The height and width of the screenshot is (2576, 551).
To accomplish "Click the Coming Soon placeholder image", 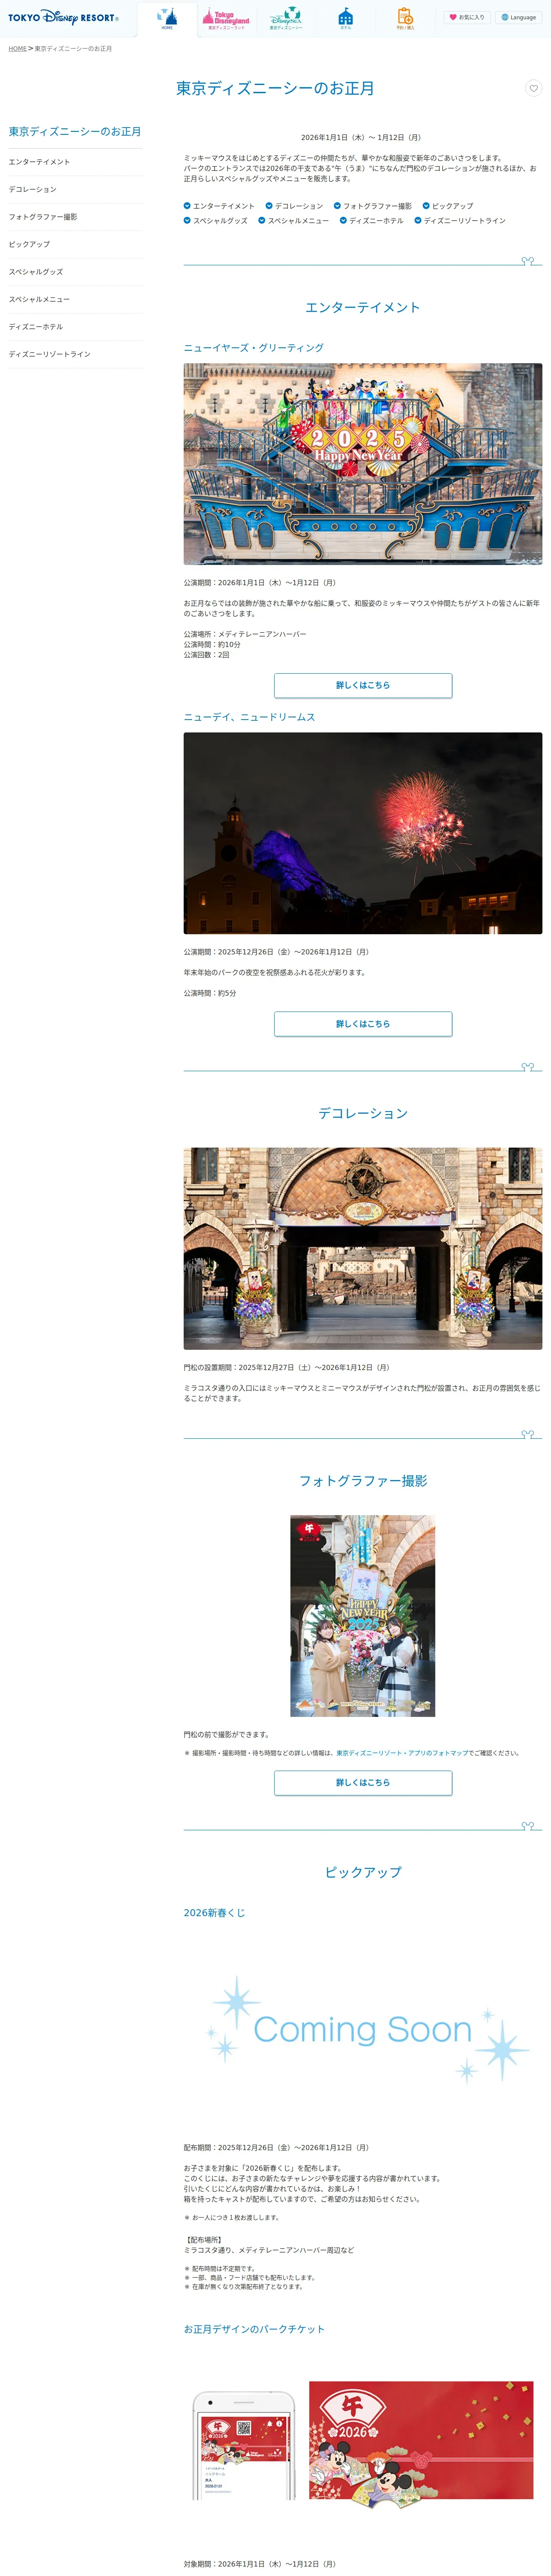I will (x=362, y=2029).
